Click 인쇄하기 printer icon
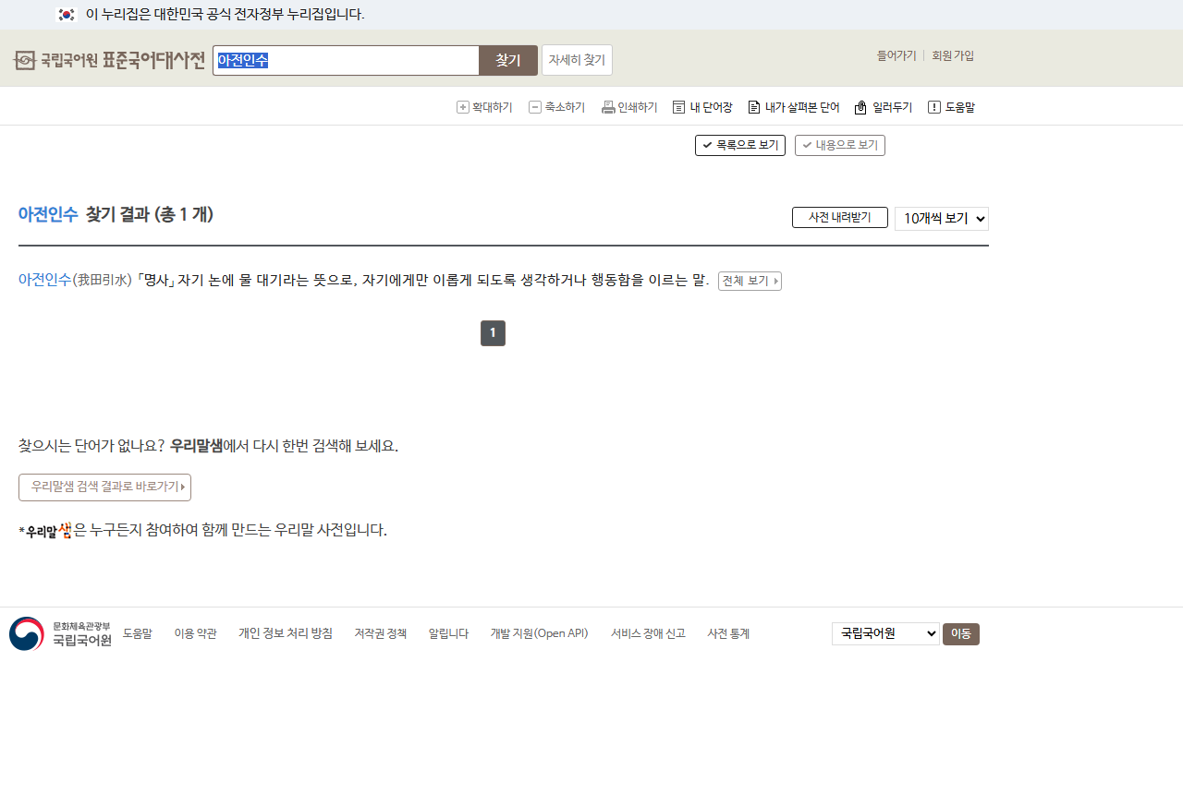The image size is (1183, 794). pos(608,107)
